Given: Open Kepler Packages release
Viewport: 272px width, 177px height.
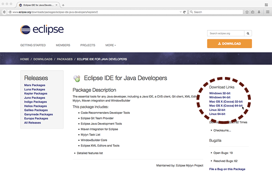Looking at the screenshot, I should point(36,94).
